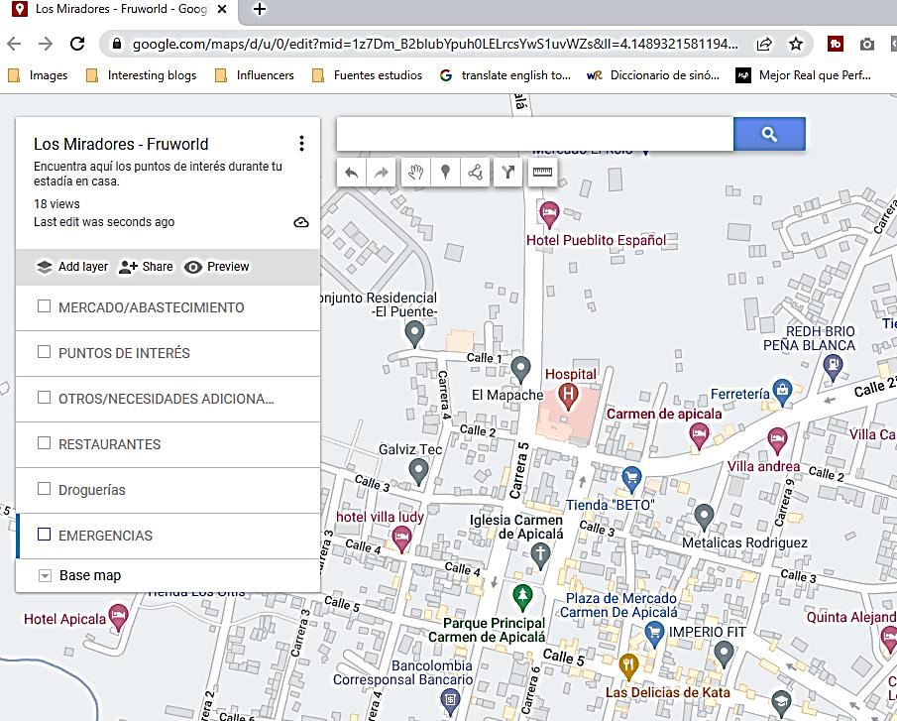Open the map Preview

point(217,267)
